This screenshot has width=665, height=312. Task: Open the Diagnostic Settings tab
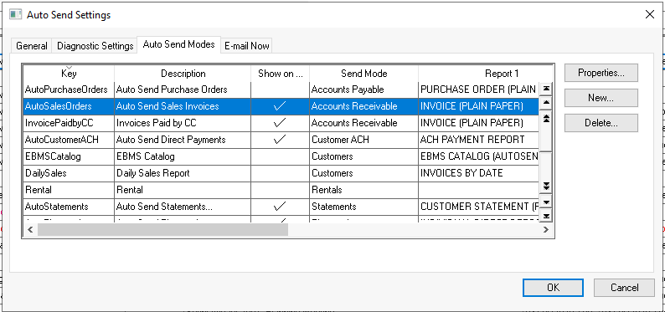click(x=95, y=46)
